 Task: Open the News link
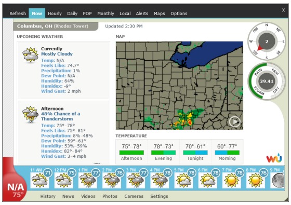tap(68, 196)
